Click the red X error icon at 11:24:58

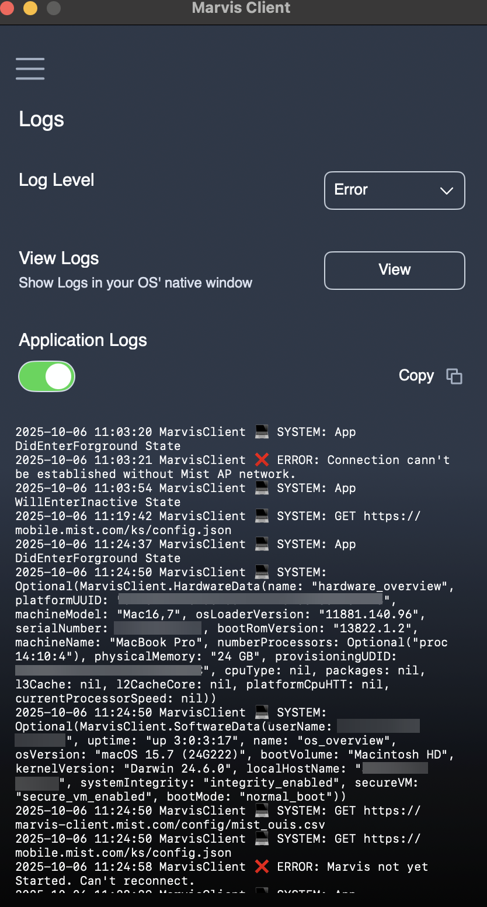[x=262, y=867]
